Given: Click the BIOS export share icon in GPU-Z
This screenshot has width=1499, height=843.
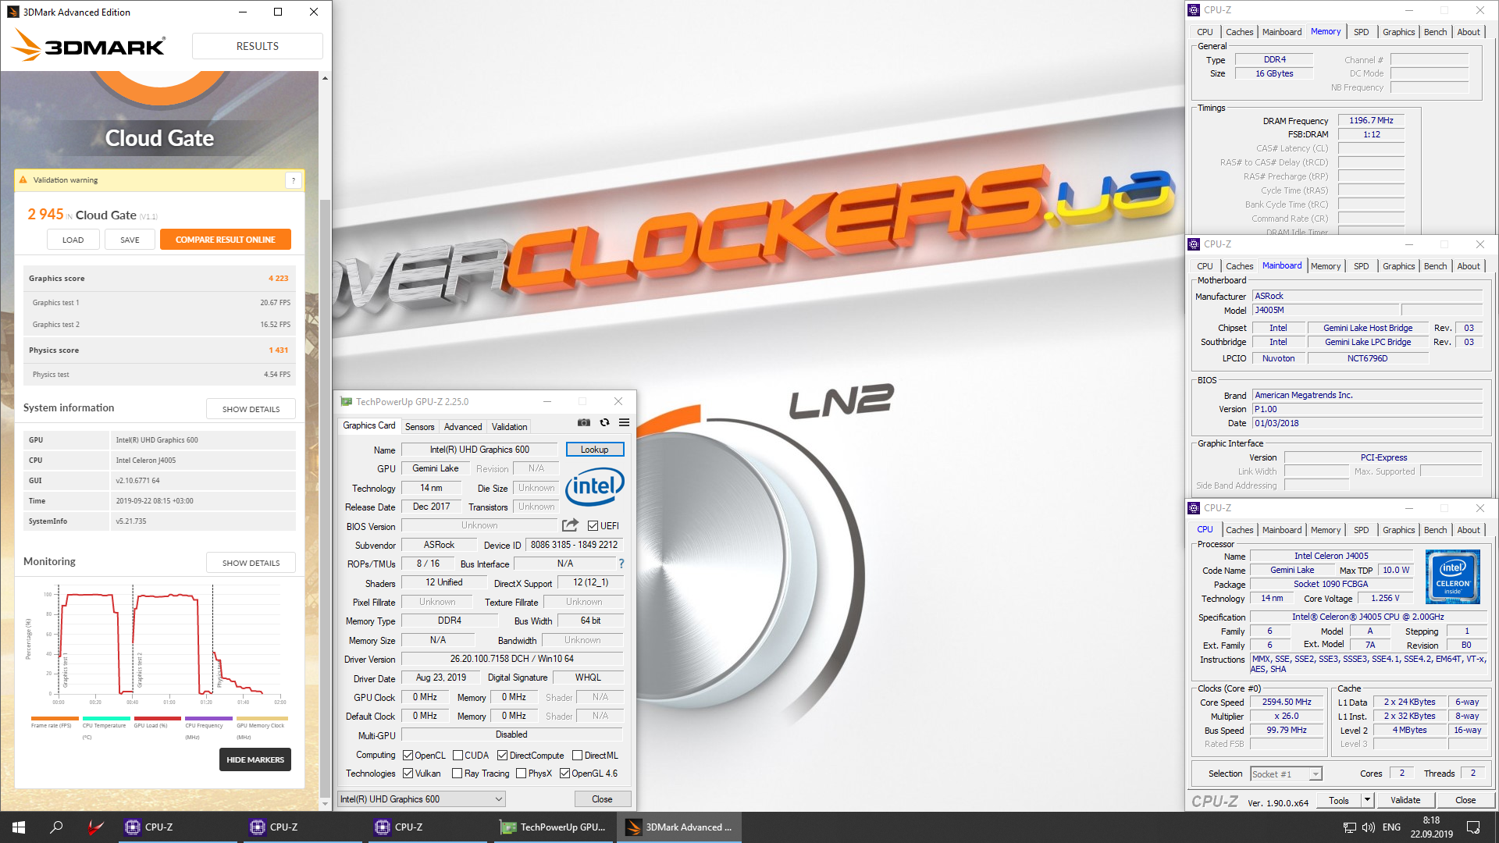Looking at the screenshot, I should [570, 525].
